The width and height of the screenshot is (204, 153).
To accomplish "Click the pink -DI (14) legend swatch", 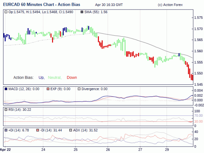I will point(38,130).
